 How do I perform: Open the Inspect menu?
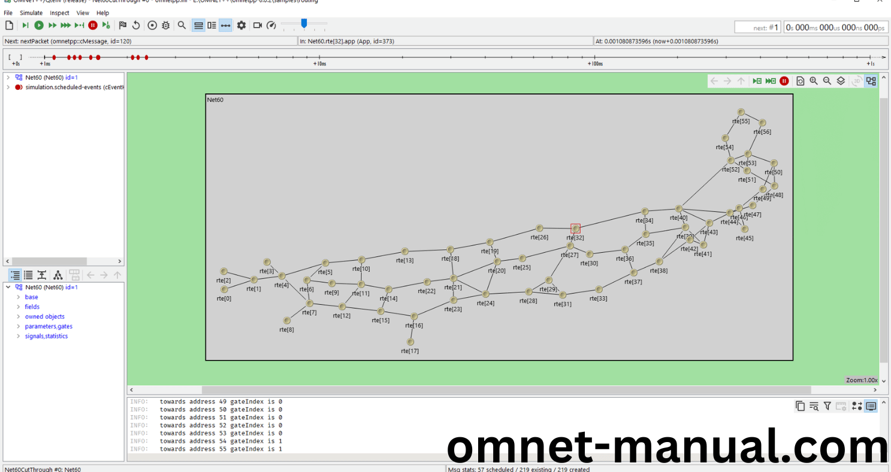59,13
